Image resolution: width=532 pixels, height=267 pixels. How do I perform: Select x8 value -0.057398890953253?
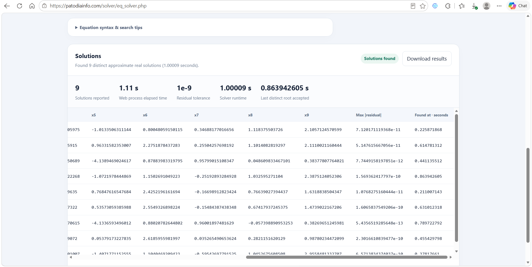[x=270, y=223]
